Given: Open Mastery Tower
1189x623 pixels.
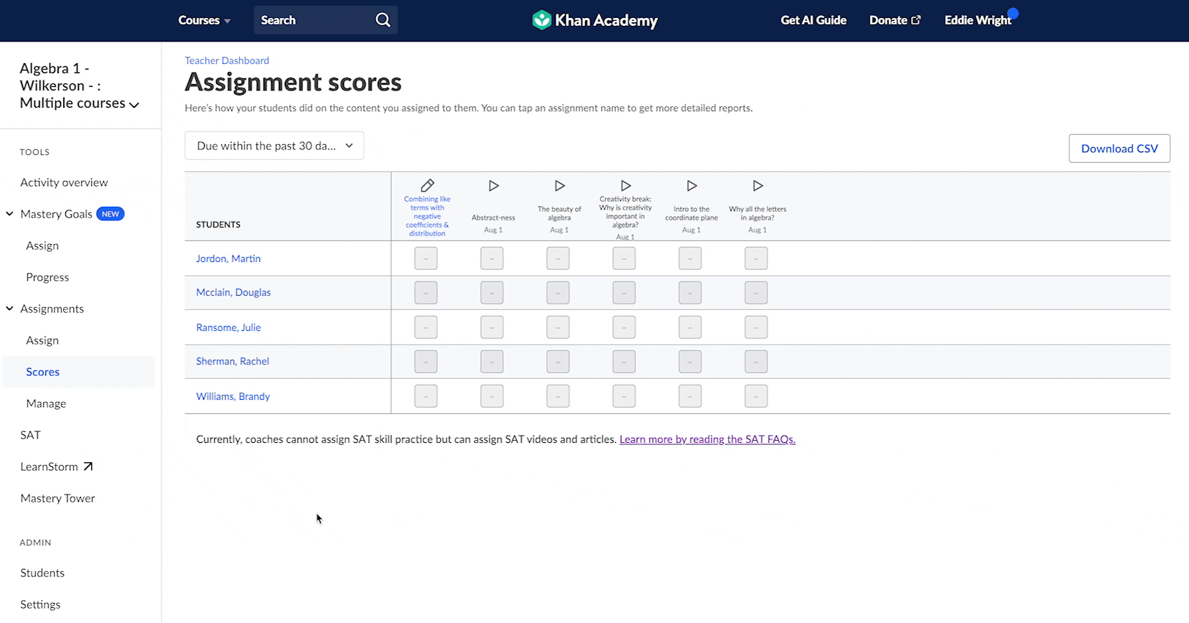Looking at the screenshot, I should [57, 498].
